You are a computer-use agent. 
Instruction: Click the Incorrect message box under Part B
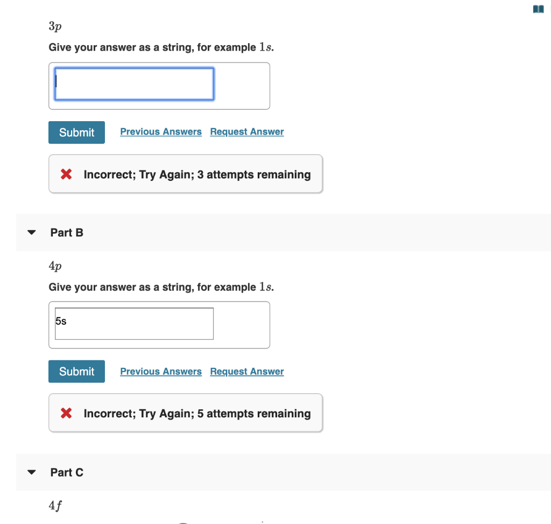click(186, 413)
